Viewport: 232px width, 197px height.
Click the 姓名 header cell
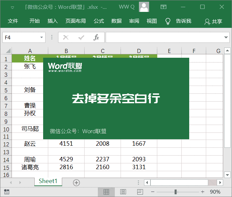(30, 58)
